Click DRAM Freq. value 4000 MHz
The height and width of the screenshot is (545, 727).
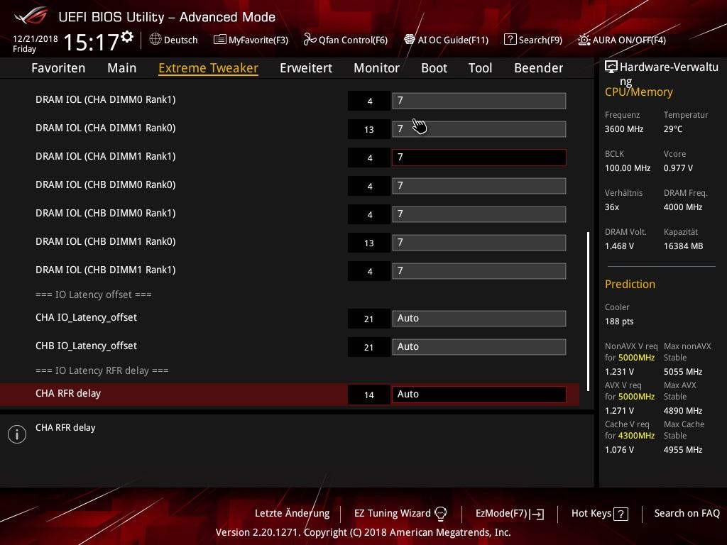683,207
